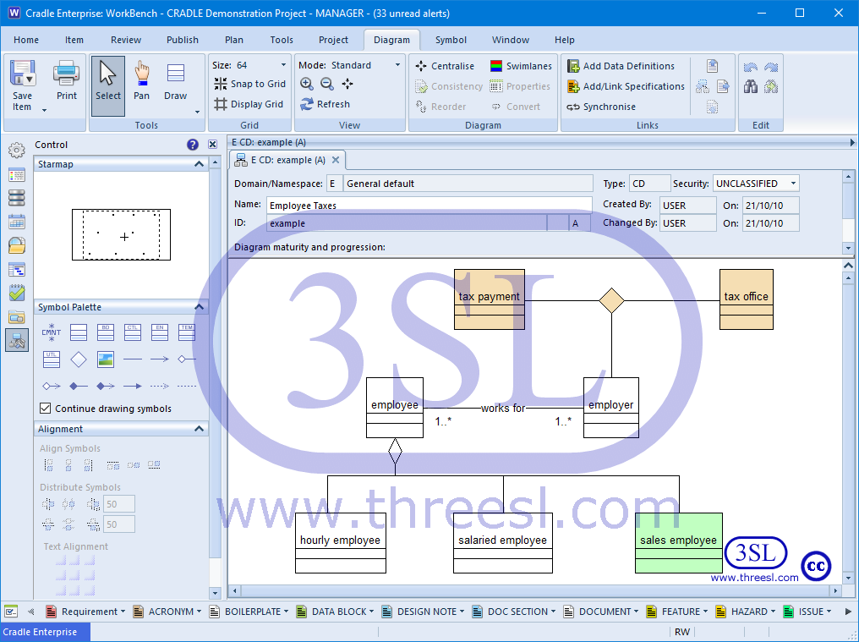The height and width of the screenshot is (642, 859).
Task: Click the sidebar database stack icon
Action: 17,198
